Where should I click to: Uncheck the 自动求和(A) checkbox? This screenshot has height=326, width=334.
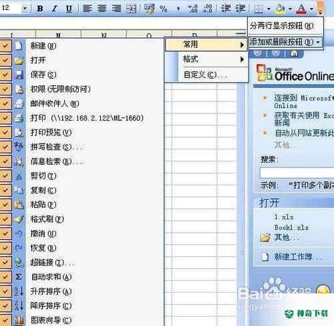tap(5, 277)
